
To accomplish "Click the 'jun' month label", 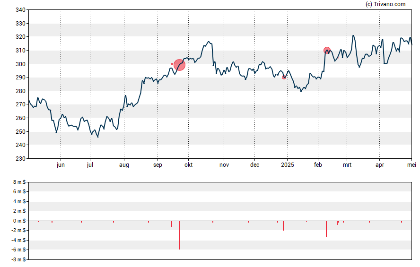I will click(x=61, y=165).
